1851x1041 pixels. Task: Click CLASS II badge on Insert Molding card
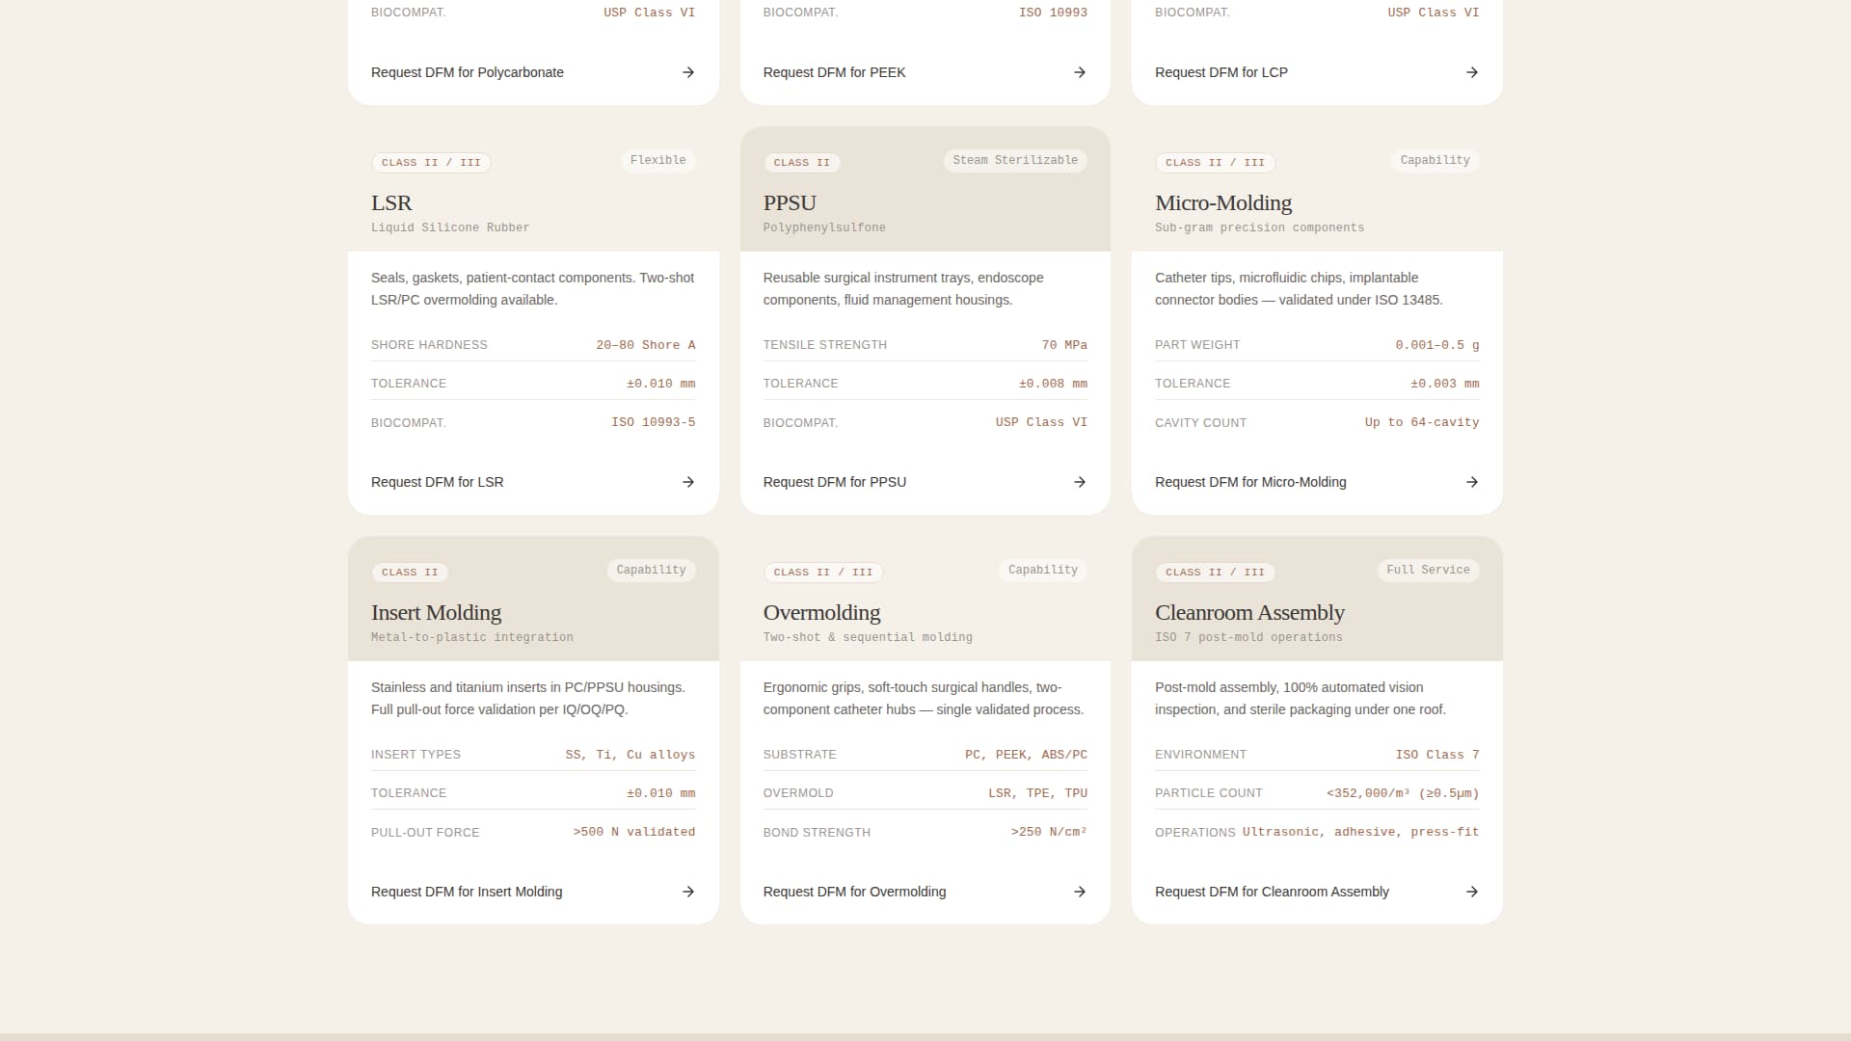point(410,573)
